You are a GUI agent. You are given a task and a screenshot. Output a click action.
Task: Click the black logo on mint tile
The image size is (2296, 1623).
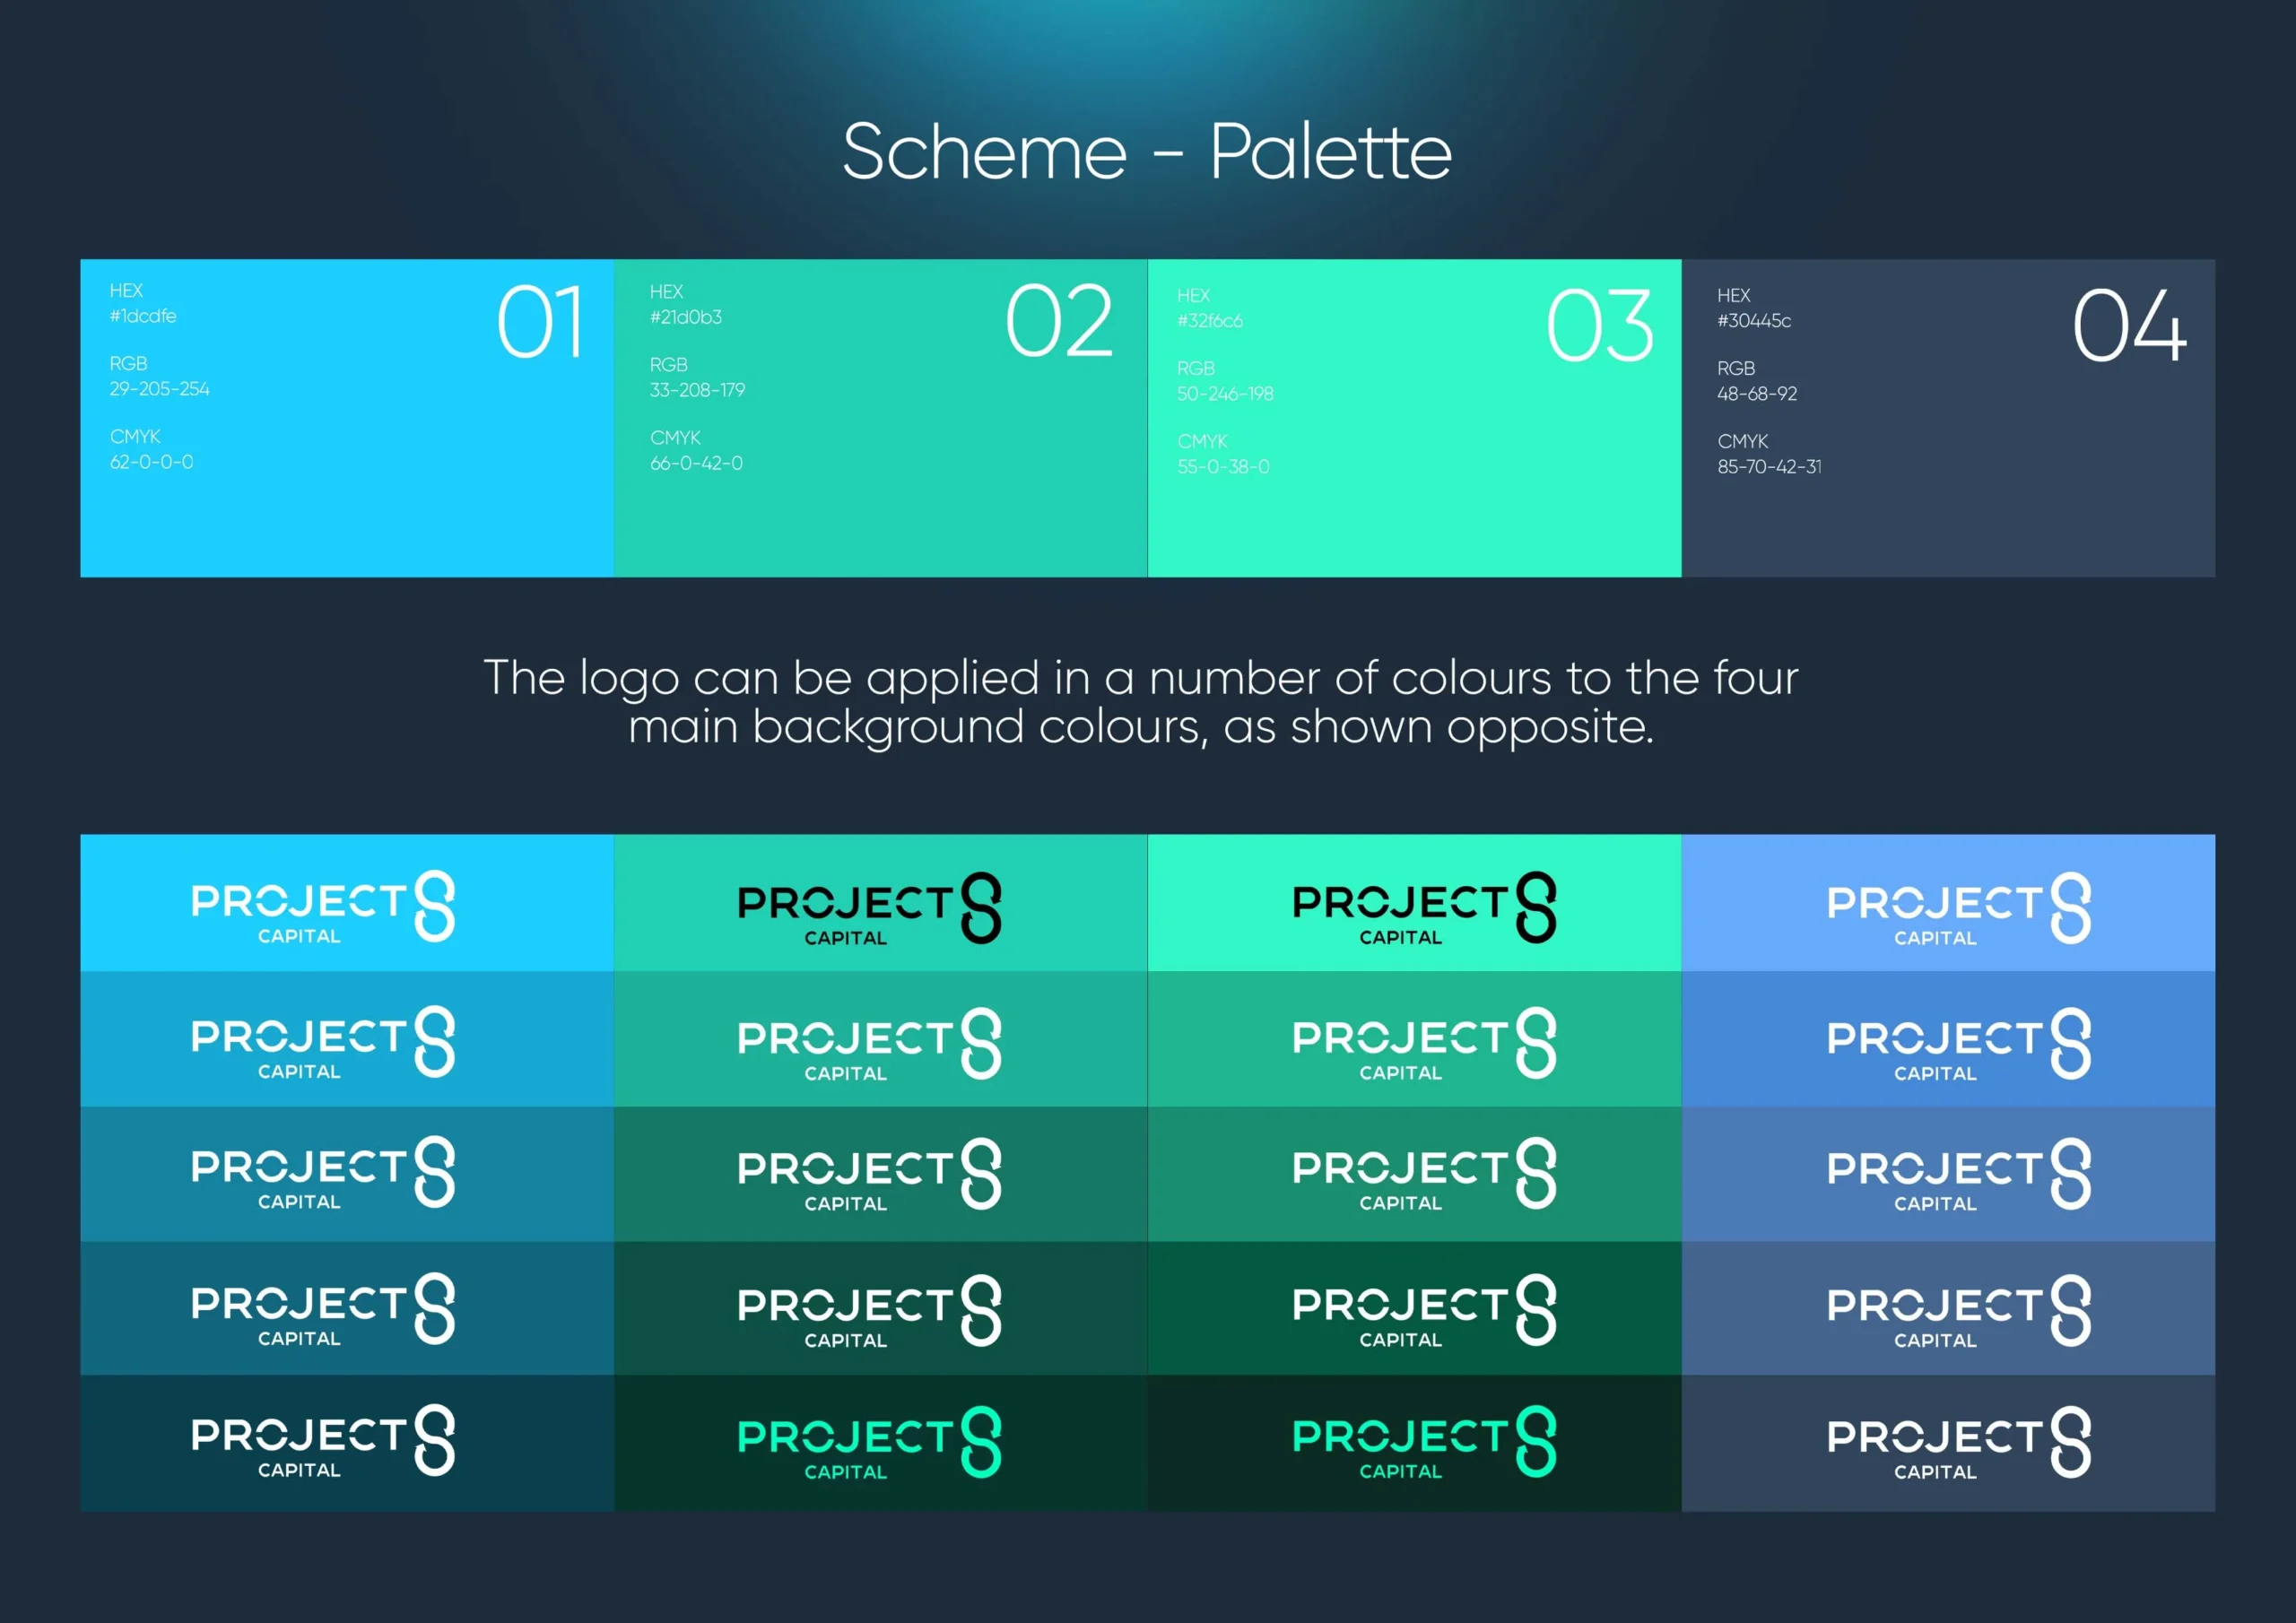click(x=1424, y=908)
